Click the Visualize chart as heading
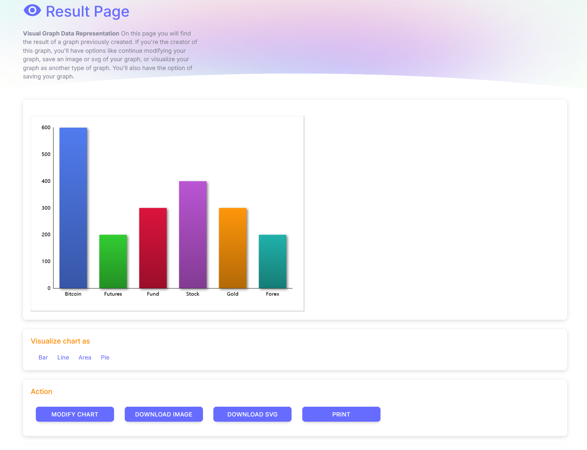Image resolution: width=587 pixels, height=450 pixels. pos(60,341)
